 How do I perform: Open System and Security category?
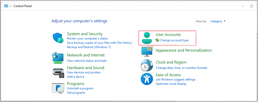point(85,34)
